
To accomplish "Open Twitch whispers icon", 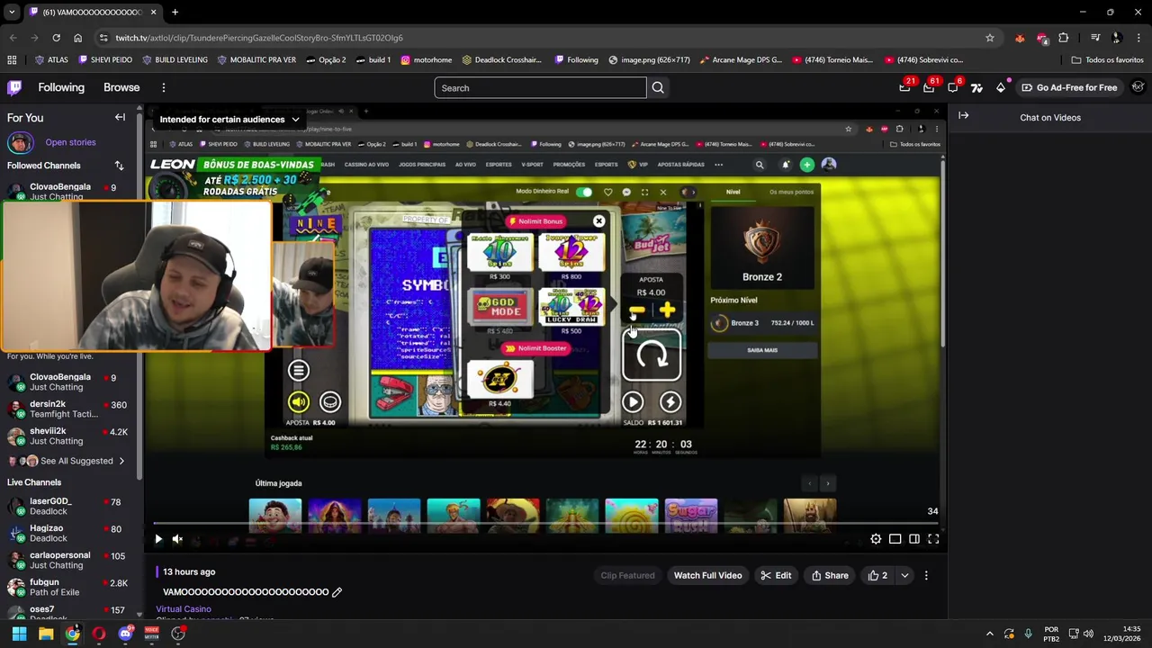I will tap(953, 87).
